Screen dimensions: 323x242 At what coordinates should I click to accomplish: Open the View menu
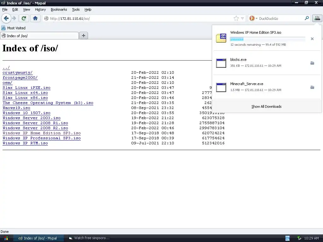26,9
